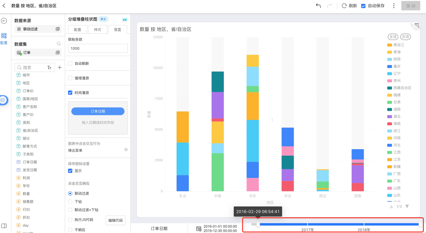Open click interaction settings gear
Viewport: 426px width, 233px height.
pyautogui.click(x=126, y=150)
